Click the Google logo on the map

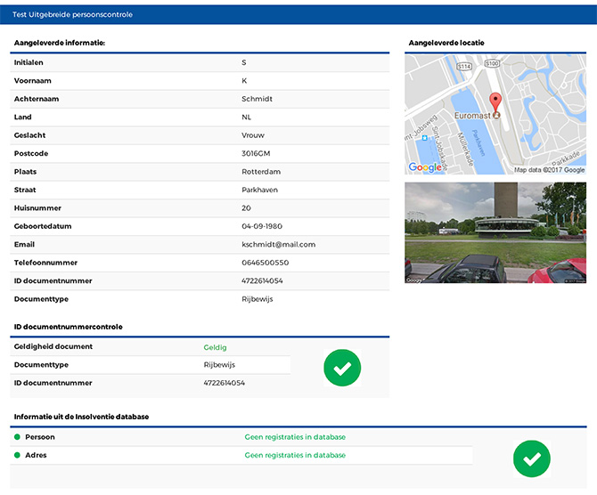click(425, 167)
